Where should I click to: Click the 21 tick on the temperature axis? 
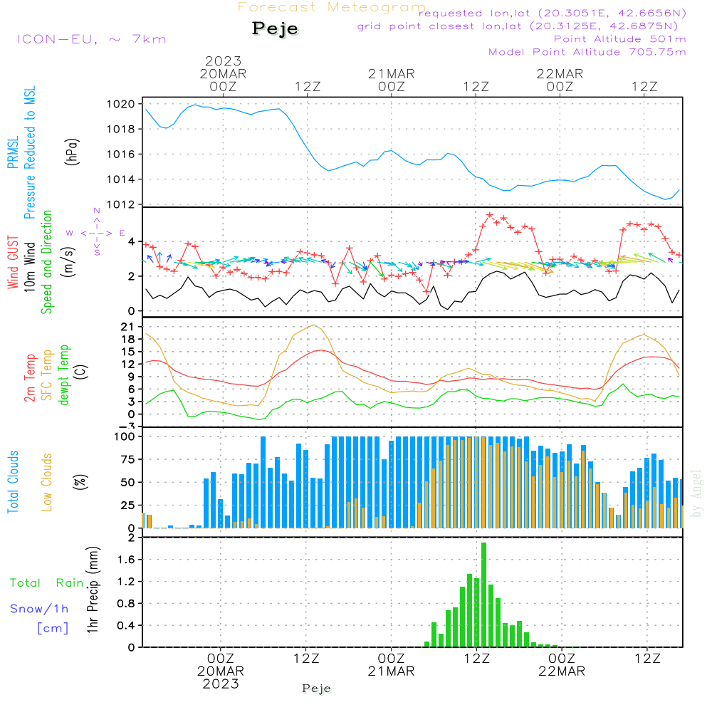click(127, 327)
